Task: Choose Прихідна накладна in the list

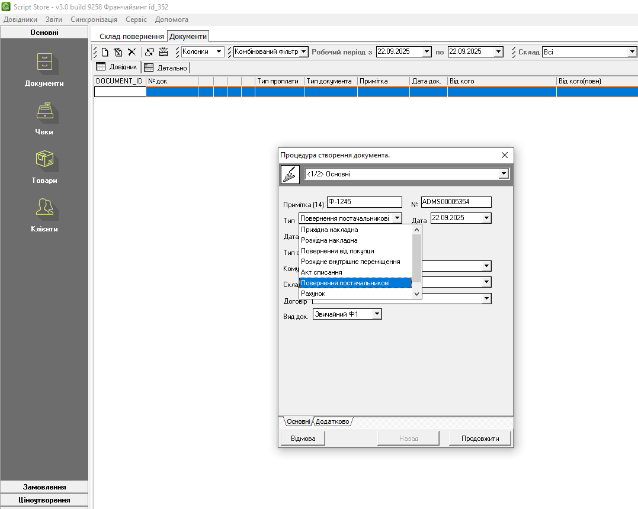Action: [x=329, y=230]
